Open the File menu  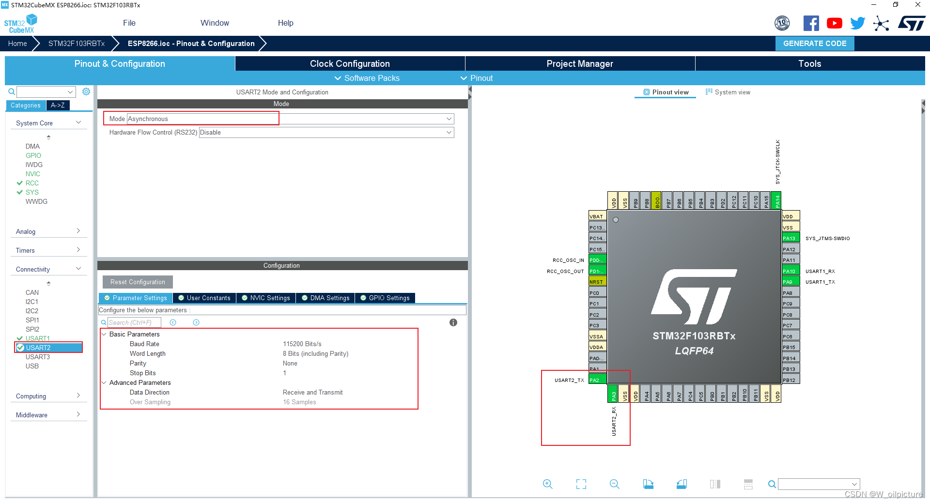pos(129,23)
